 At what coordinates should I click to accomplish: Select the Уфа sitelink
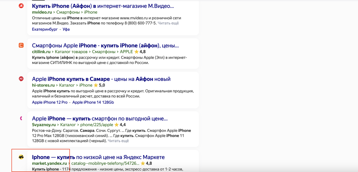[66, 29]
